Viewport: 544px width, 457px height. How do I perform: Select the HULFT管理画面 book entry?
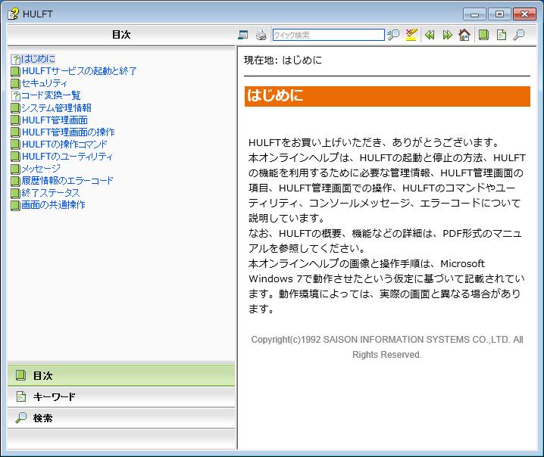55,120
